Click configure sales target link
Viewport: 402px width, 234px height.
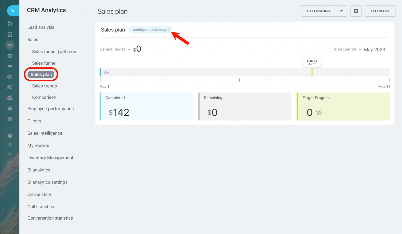click(x=151, y=30)
